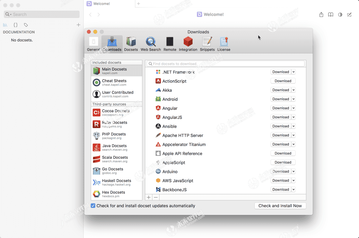Select the Welcome! tab
Screen dimensions: 359x238
(x=110, y=4)
